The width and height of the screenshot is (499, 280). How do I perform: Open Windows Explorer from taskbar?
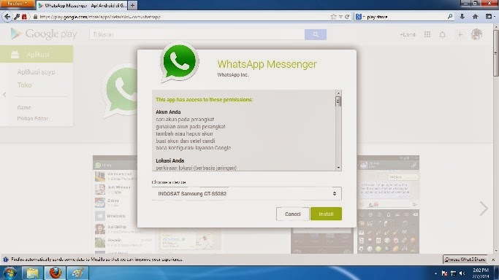32,273
